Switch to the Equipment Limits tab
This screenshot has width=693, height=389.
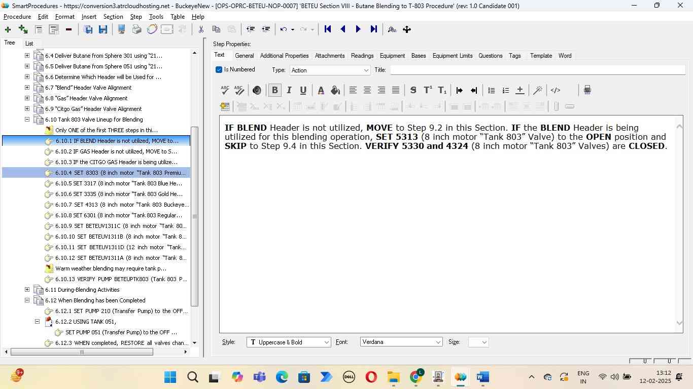[452, 56]
